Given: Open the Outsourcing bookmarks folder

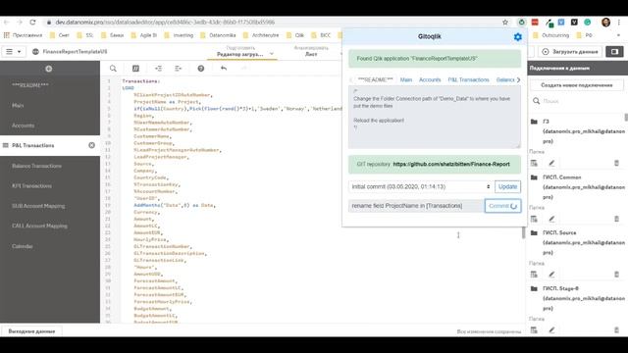Looking at the screenshot, I should [x=550, y=35].
